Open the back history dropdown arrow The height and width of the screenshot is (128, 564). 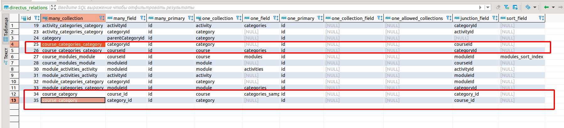553,7
